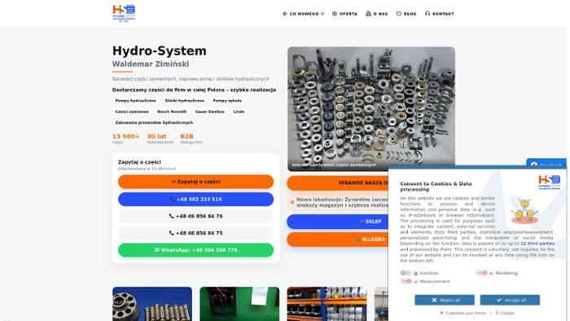This screenshot has width=570, height=321.
Task: Go to O nas page
Action: [x=376, y=14]
